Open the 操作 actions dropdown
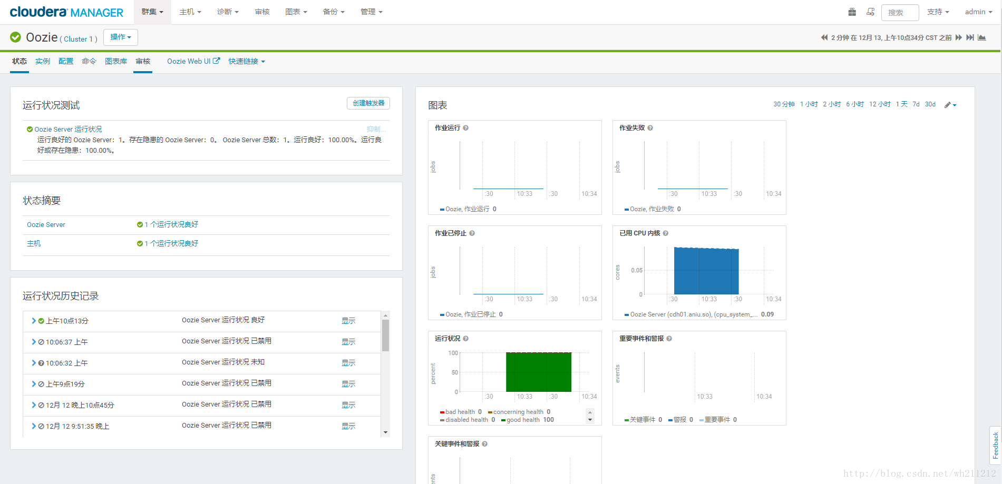The image size is (1002, 484). pos(121,37)
